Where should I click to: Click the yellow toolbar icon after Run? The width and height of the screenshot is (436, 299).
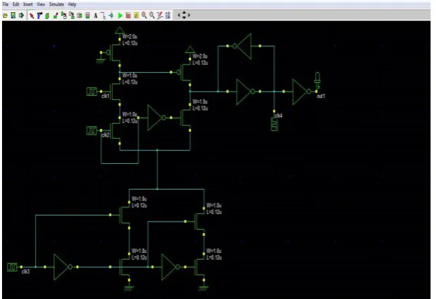pos(136,16)
